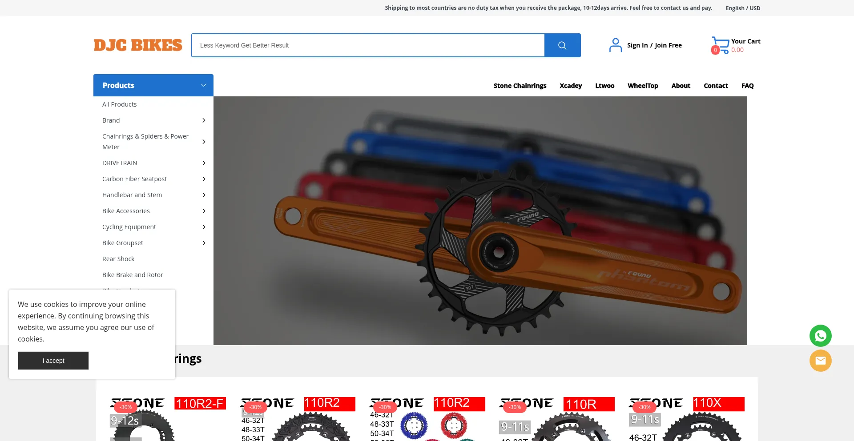Image resolution: width=854 pixels, height=441 pixels.
Task: Open WhatsApp chat floating button
Action: tap(820, 336)
